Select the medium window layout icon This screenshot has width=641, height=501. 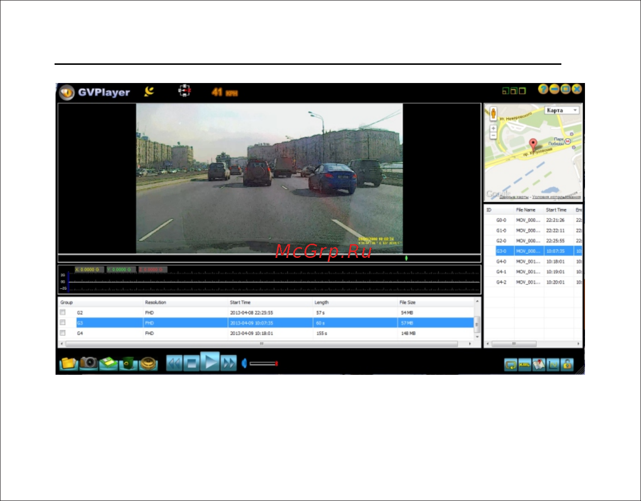[x=513, y=91]
